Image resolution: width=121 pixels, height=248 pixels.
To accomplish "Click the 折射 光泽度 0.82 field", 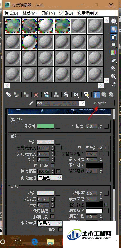I will [x=44, y=199].
